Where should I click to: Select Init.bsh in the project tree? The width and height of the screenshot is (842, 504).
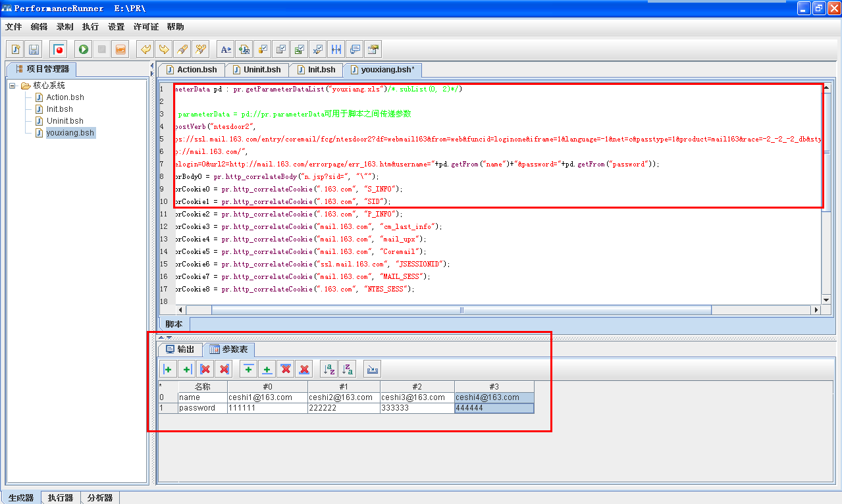tap(60, 109)
